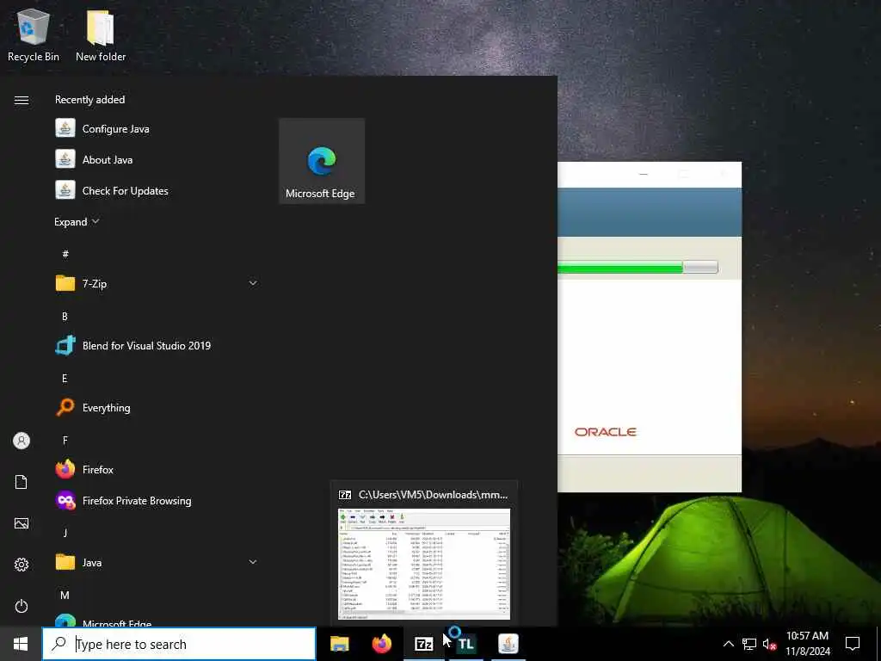Jump to the E letter group header
Screen dimensions: 881x661
point(65,379)
